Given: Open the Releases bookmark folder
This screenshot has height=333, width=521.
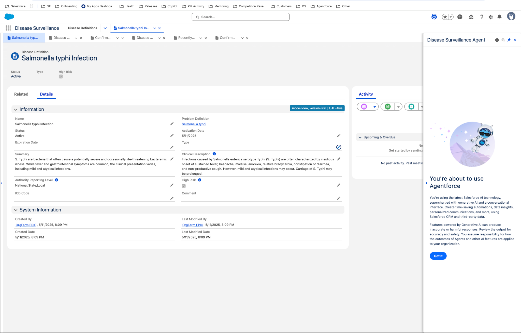Looking at the screenshot, I should tap(148, 6).
